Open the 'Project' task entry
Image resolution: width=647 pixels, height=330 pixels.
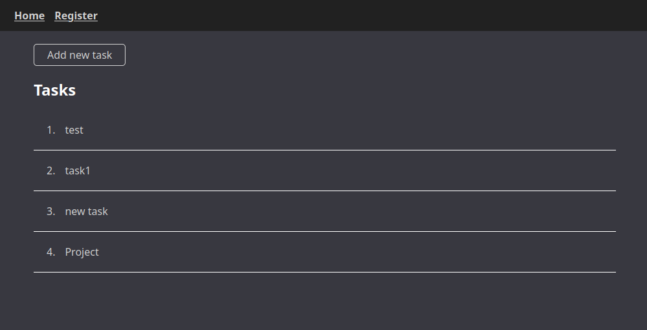tap(82, 252)
